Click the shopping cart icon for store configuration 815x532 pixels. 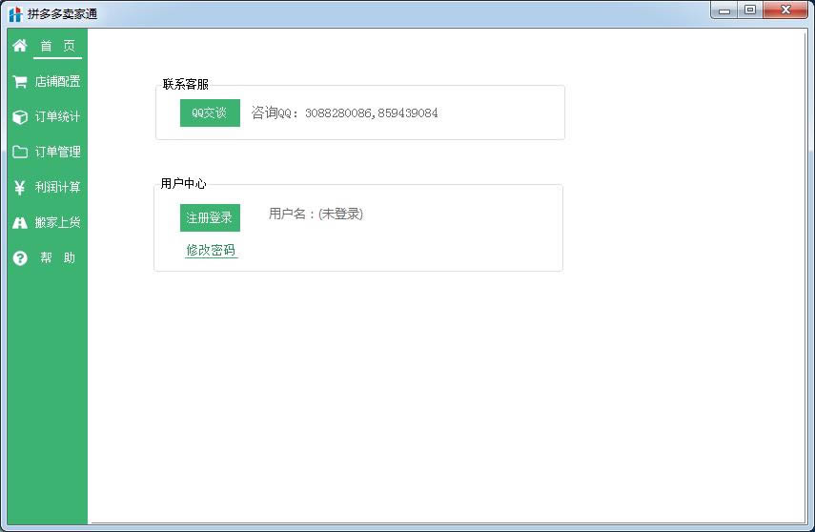pyautogui.click(x=19, y=82)
